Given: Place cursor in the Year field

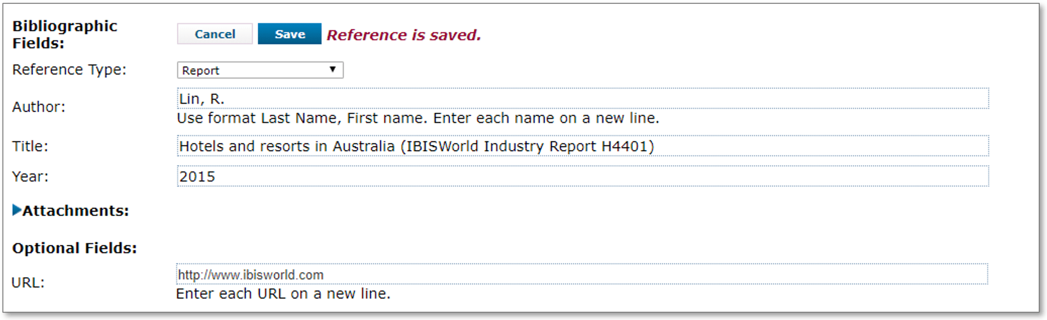Looking at the screenshot, I should [x=342, y=177].
